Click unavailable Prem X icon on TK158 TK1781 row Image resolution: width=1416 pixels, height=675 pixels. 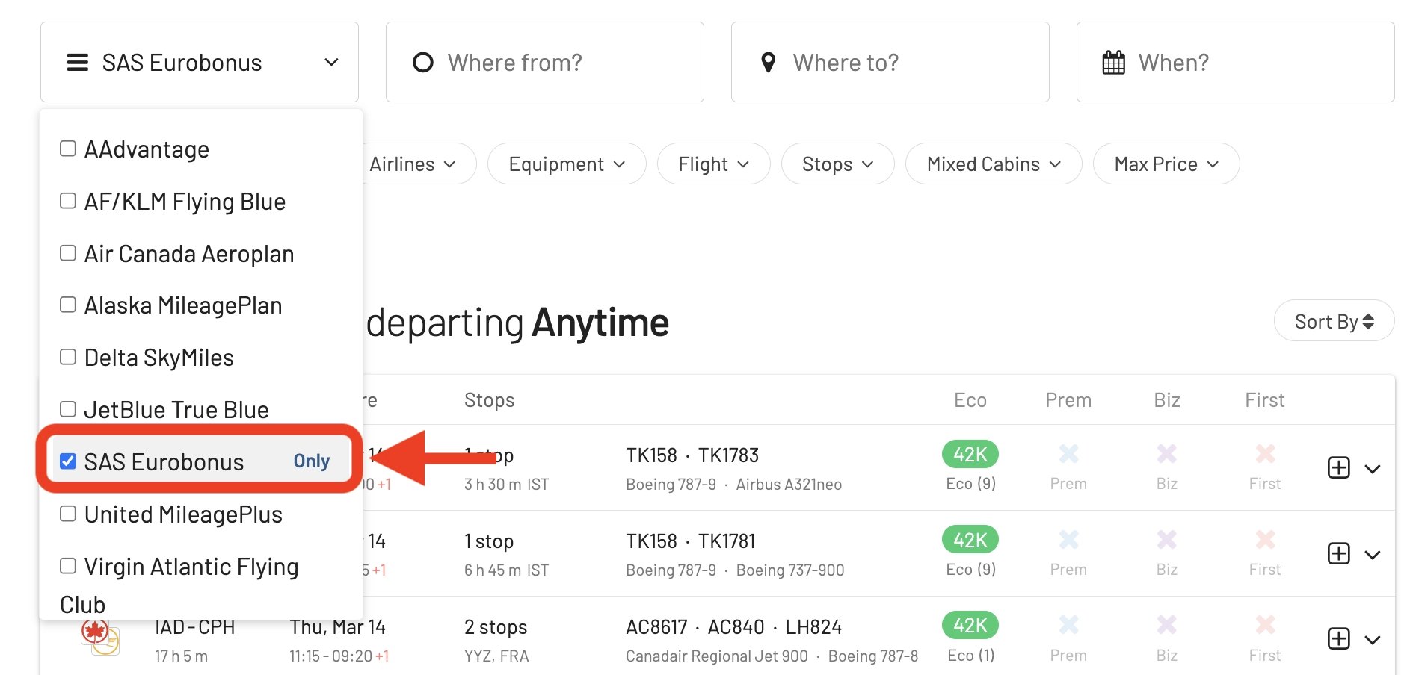[x=1068, y=539]
